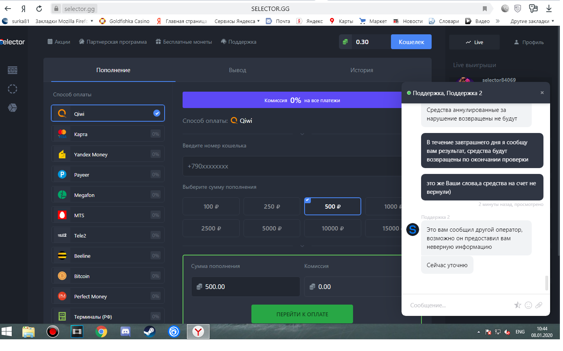The image size is (563, 351).
Task: Expand the chevron below payment method Qiwi
Action: pos(302,134)
